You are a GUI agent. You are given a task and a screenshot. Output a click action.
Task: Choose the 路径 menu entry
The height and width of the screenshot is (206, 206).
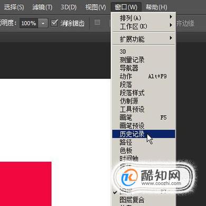144,142
